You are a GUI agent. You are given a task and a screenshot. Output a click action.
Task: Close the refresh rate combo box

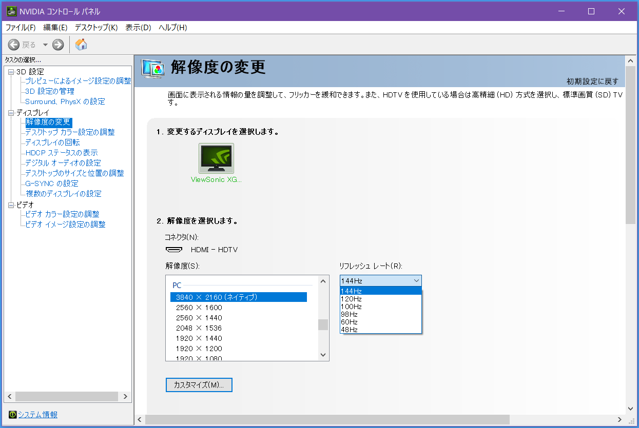380,280
